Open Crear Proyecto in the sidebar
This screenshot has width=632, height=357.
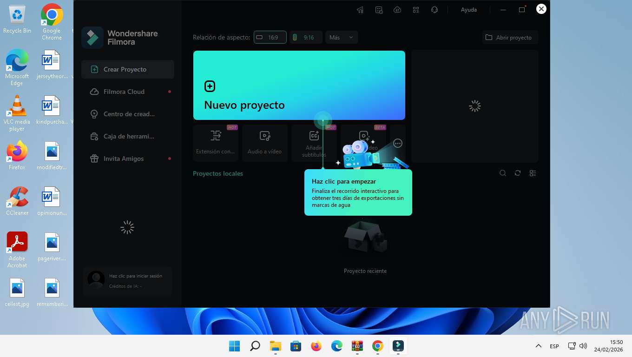click(128, 69)
